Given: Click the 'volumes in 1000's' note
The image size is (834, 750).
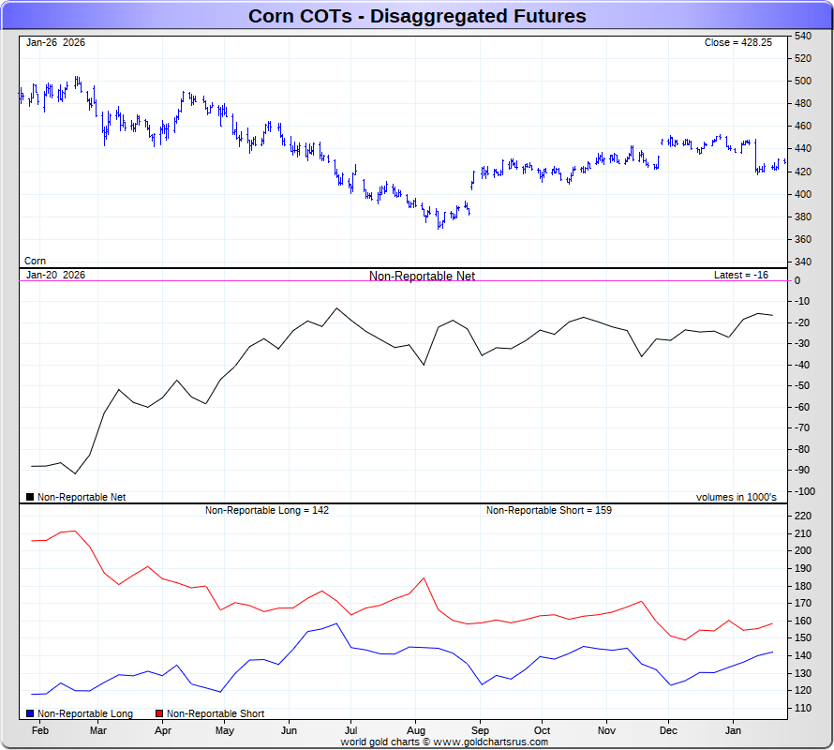Looking at the screenshot, I should [x=737, y=497].
